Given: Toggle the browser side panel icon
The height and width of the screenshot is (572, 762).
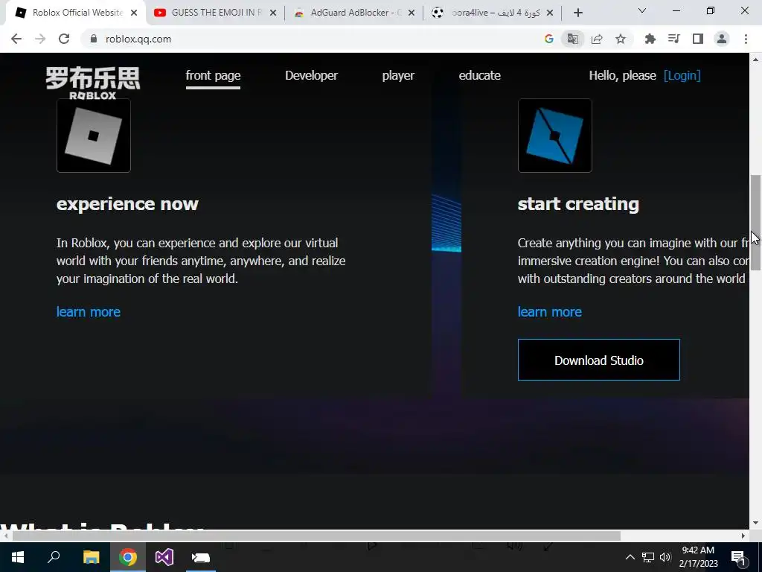Looking at the screenshot, I should (x=697, y=39).
